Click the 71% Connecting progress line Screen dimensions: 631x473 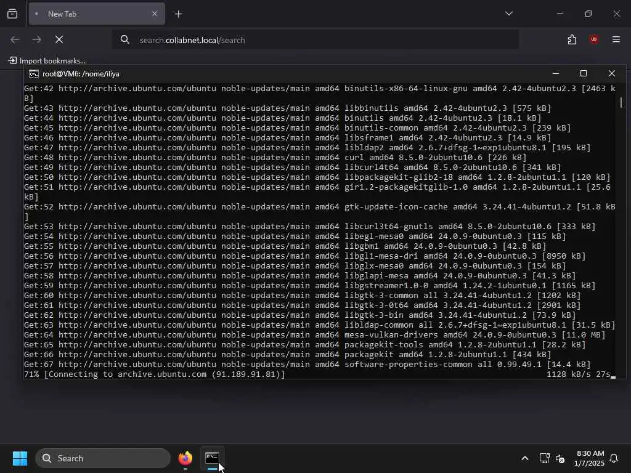pyautogui.click(x=154, y=374)
